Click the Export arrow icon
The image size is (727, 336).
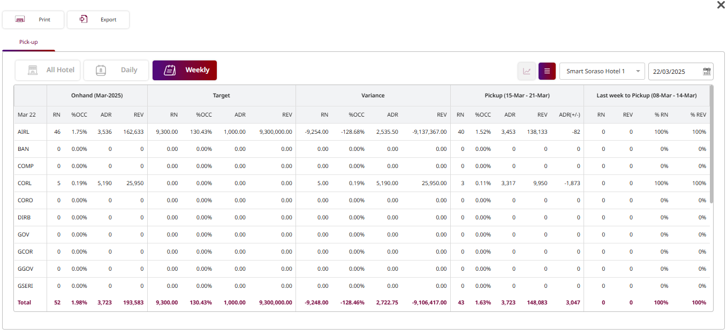point(84,20)
